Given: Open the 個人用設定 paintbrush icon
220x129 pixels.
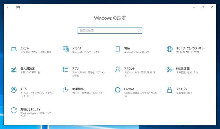Looking at the screenshot, I should point(14,70).
